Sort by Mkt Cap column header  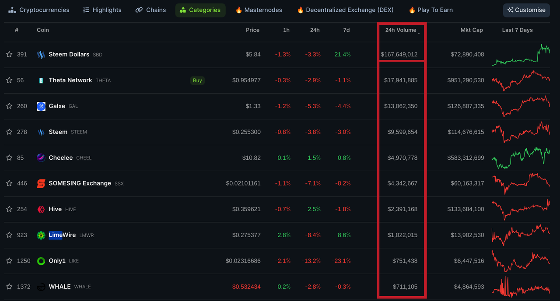(x=472, y=30)
